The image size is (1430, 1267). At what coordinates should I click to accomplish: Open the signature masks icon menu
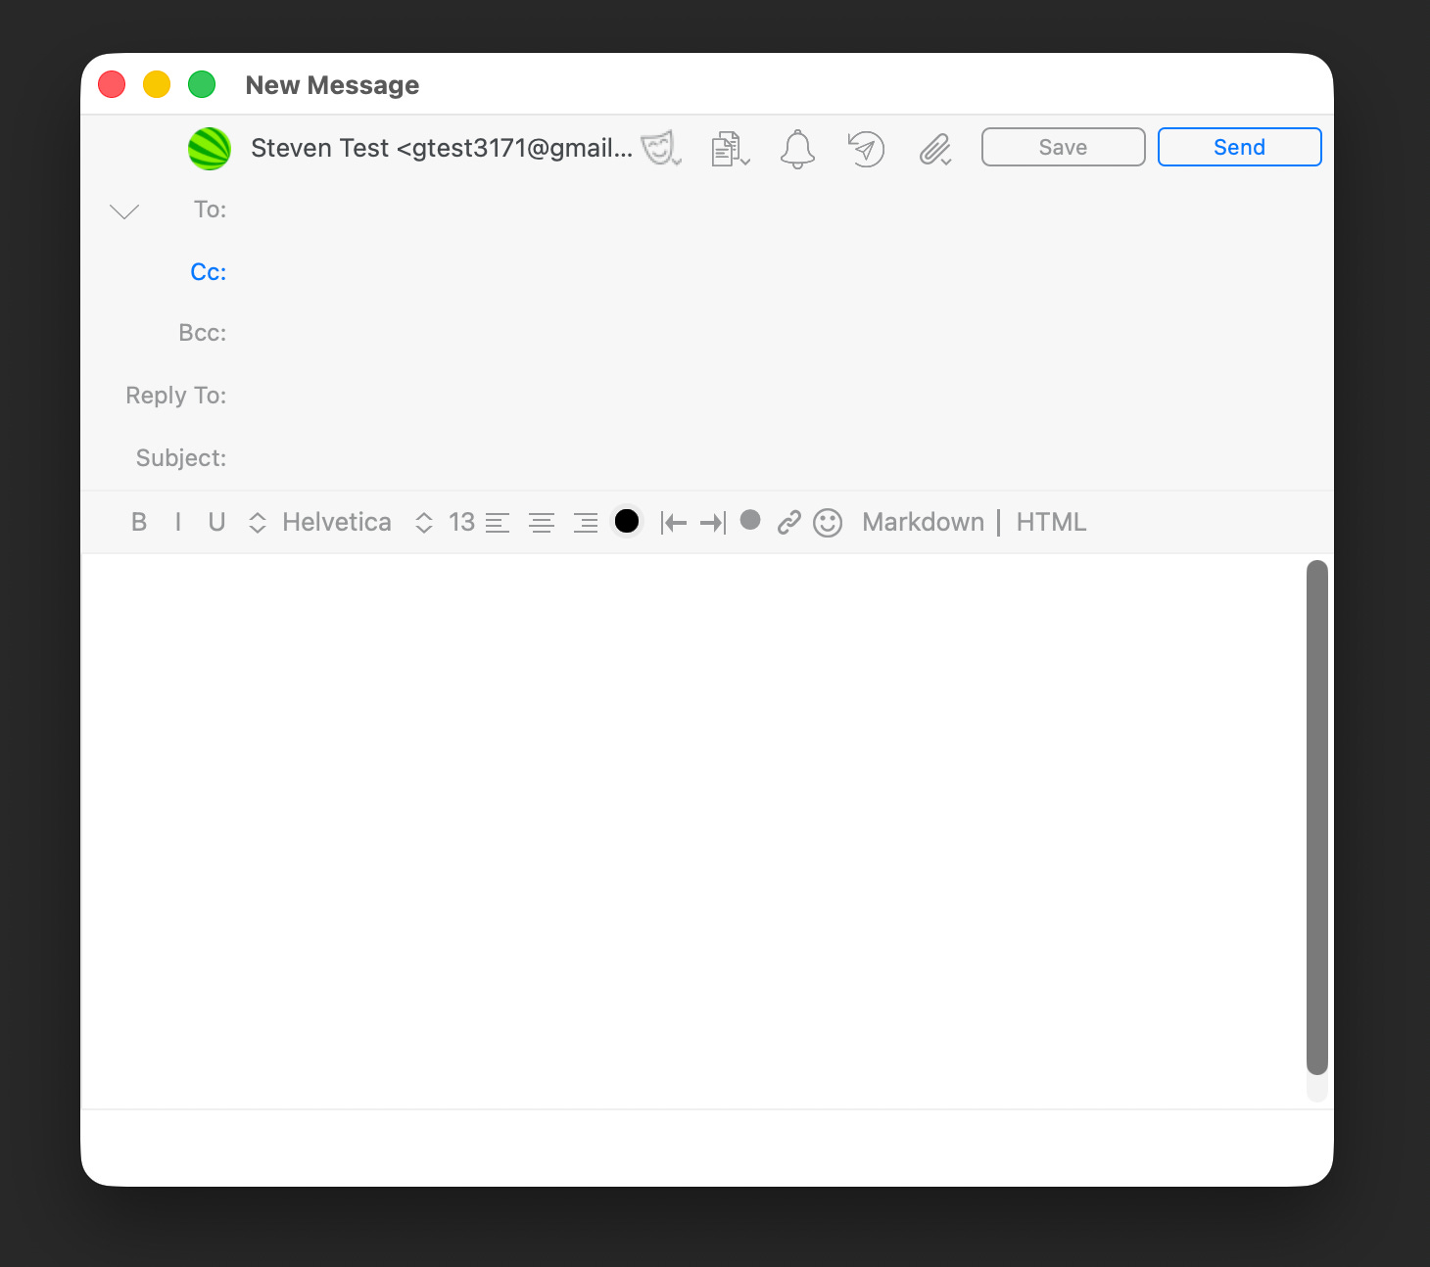click(x=661, y=148)
